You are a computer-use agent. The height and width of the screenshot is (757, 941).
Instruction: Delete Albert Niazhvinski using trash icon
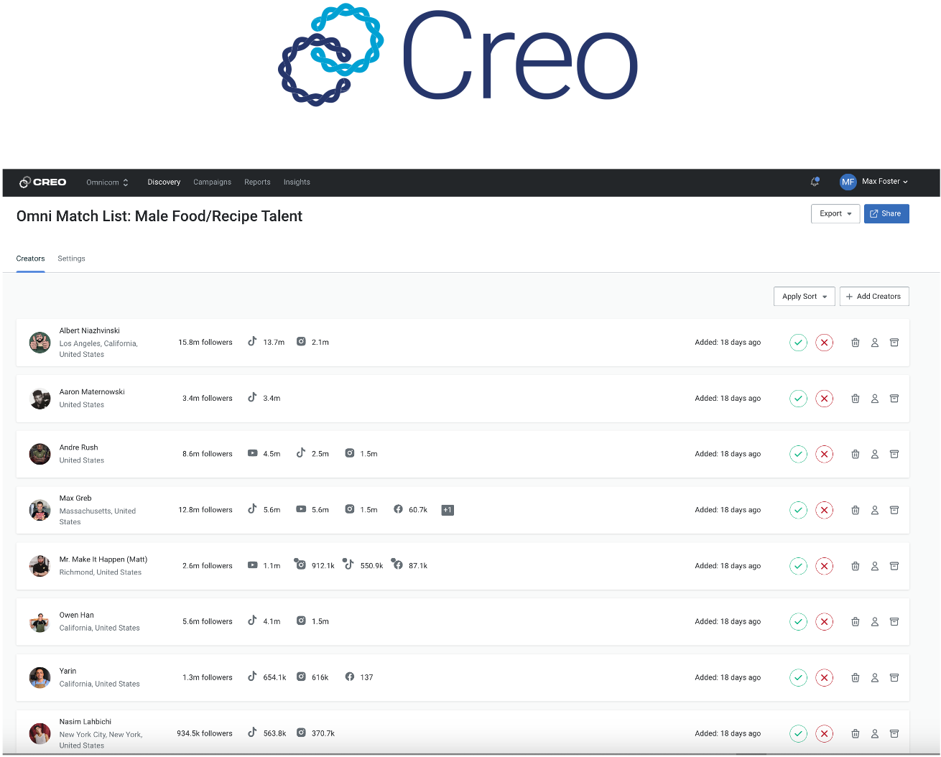pos(856,343)
